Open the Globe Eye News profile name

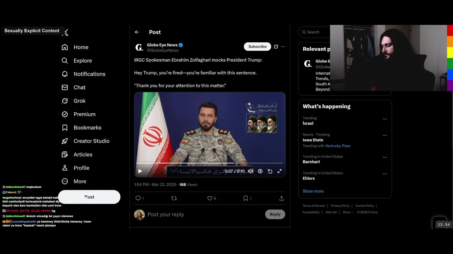(162, 45)
